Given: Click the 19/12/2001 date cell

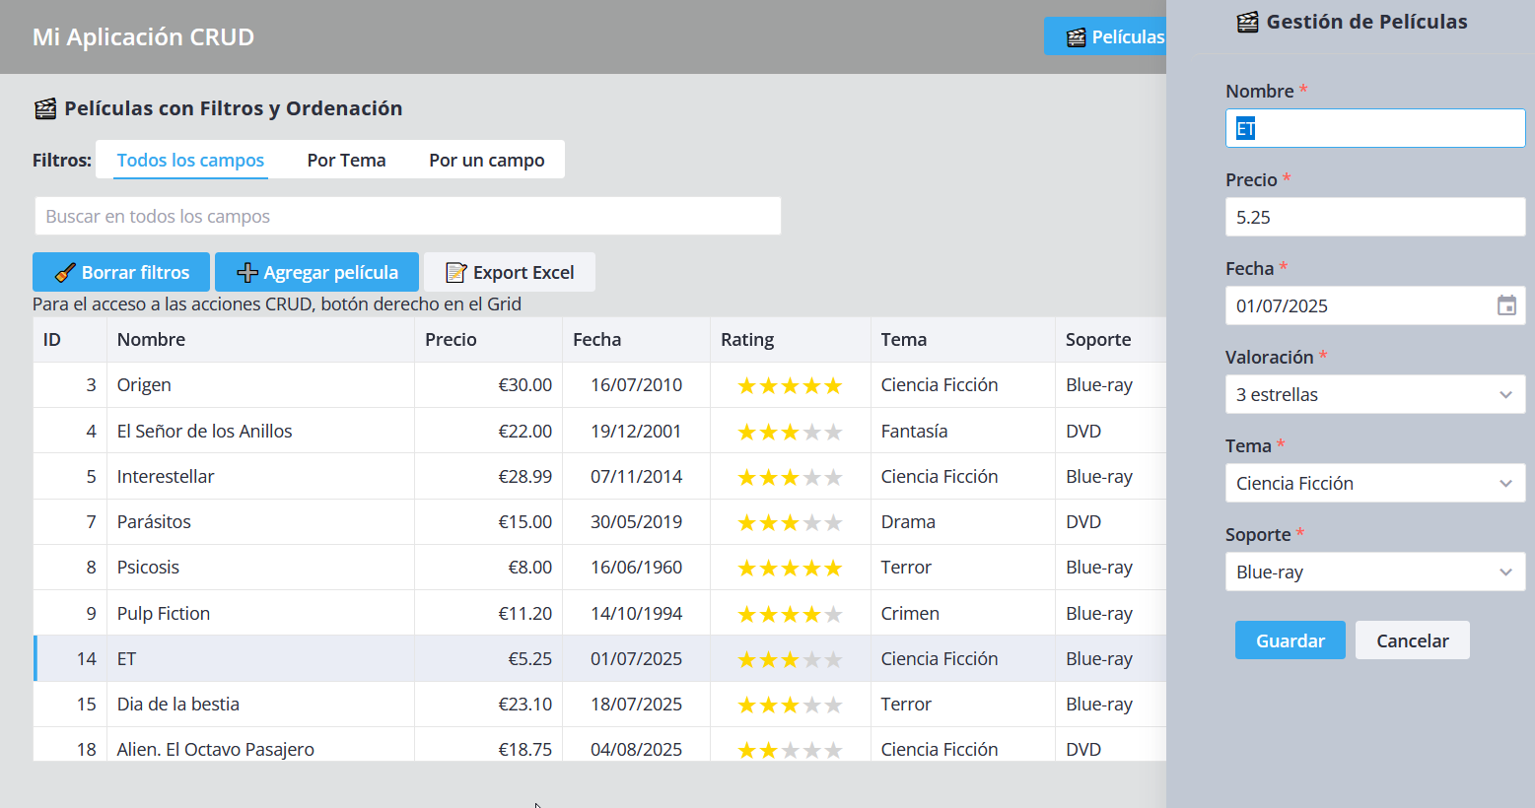Looking at the screenshot, I should tap(636, 431).
